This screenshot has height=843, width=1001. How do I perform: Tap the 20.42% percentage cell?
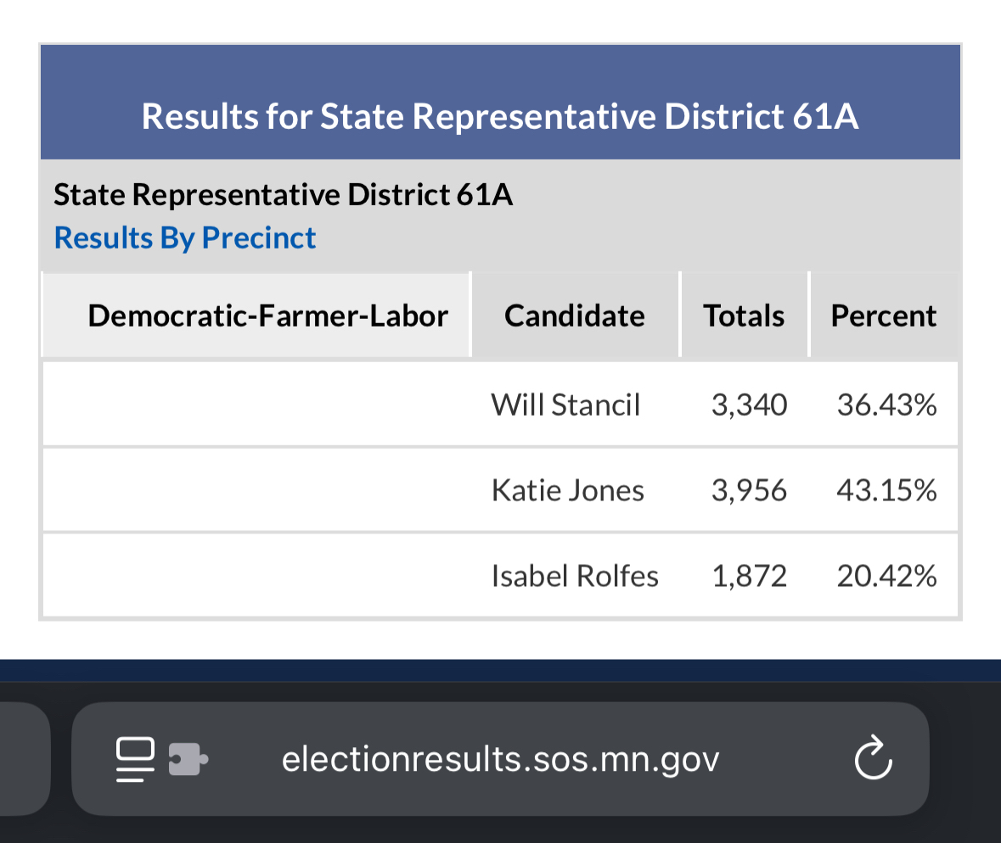(886, 576)
